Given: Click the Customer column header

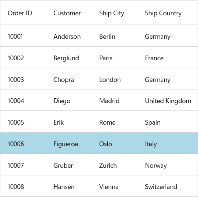Looking at the screenshot, I should pos(69,13).
